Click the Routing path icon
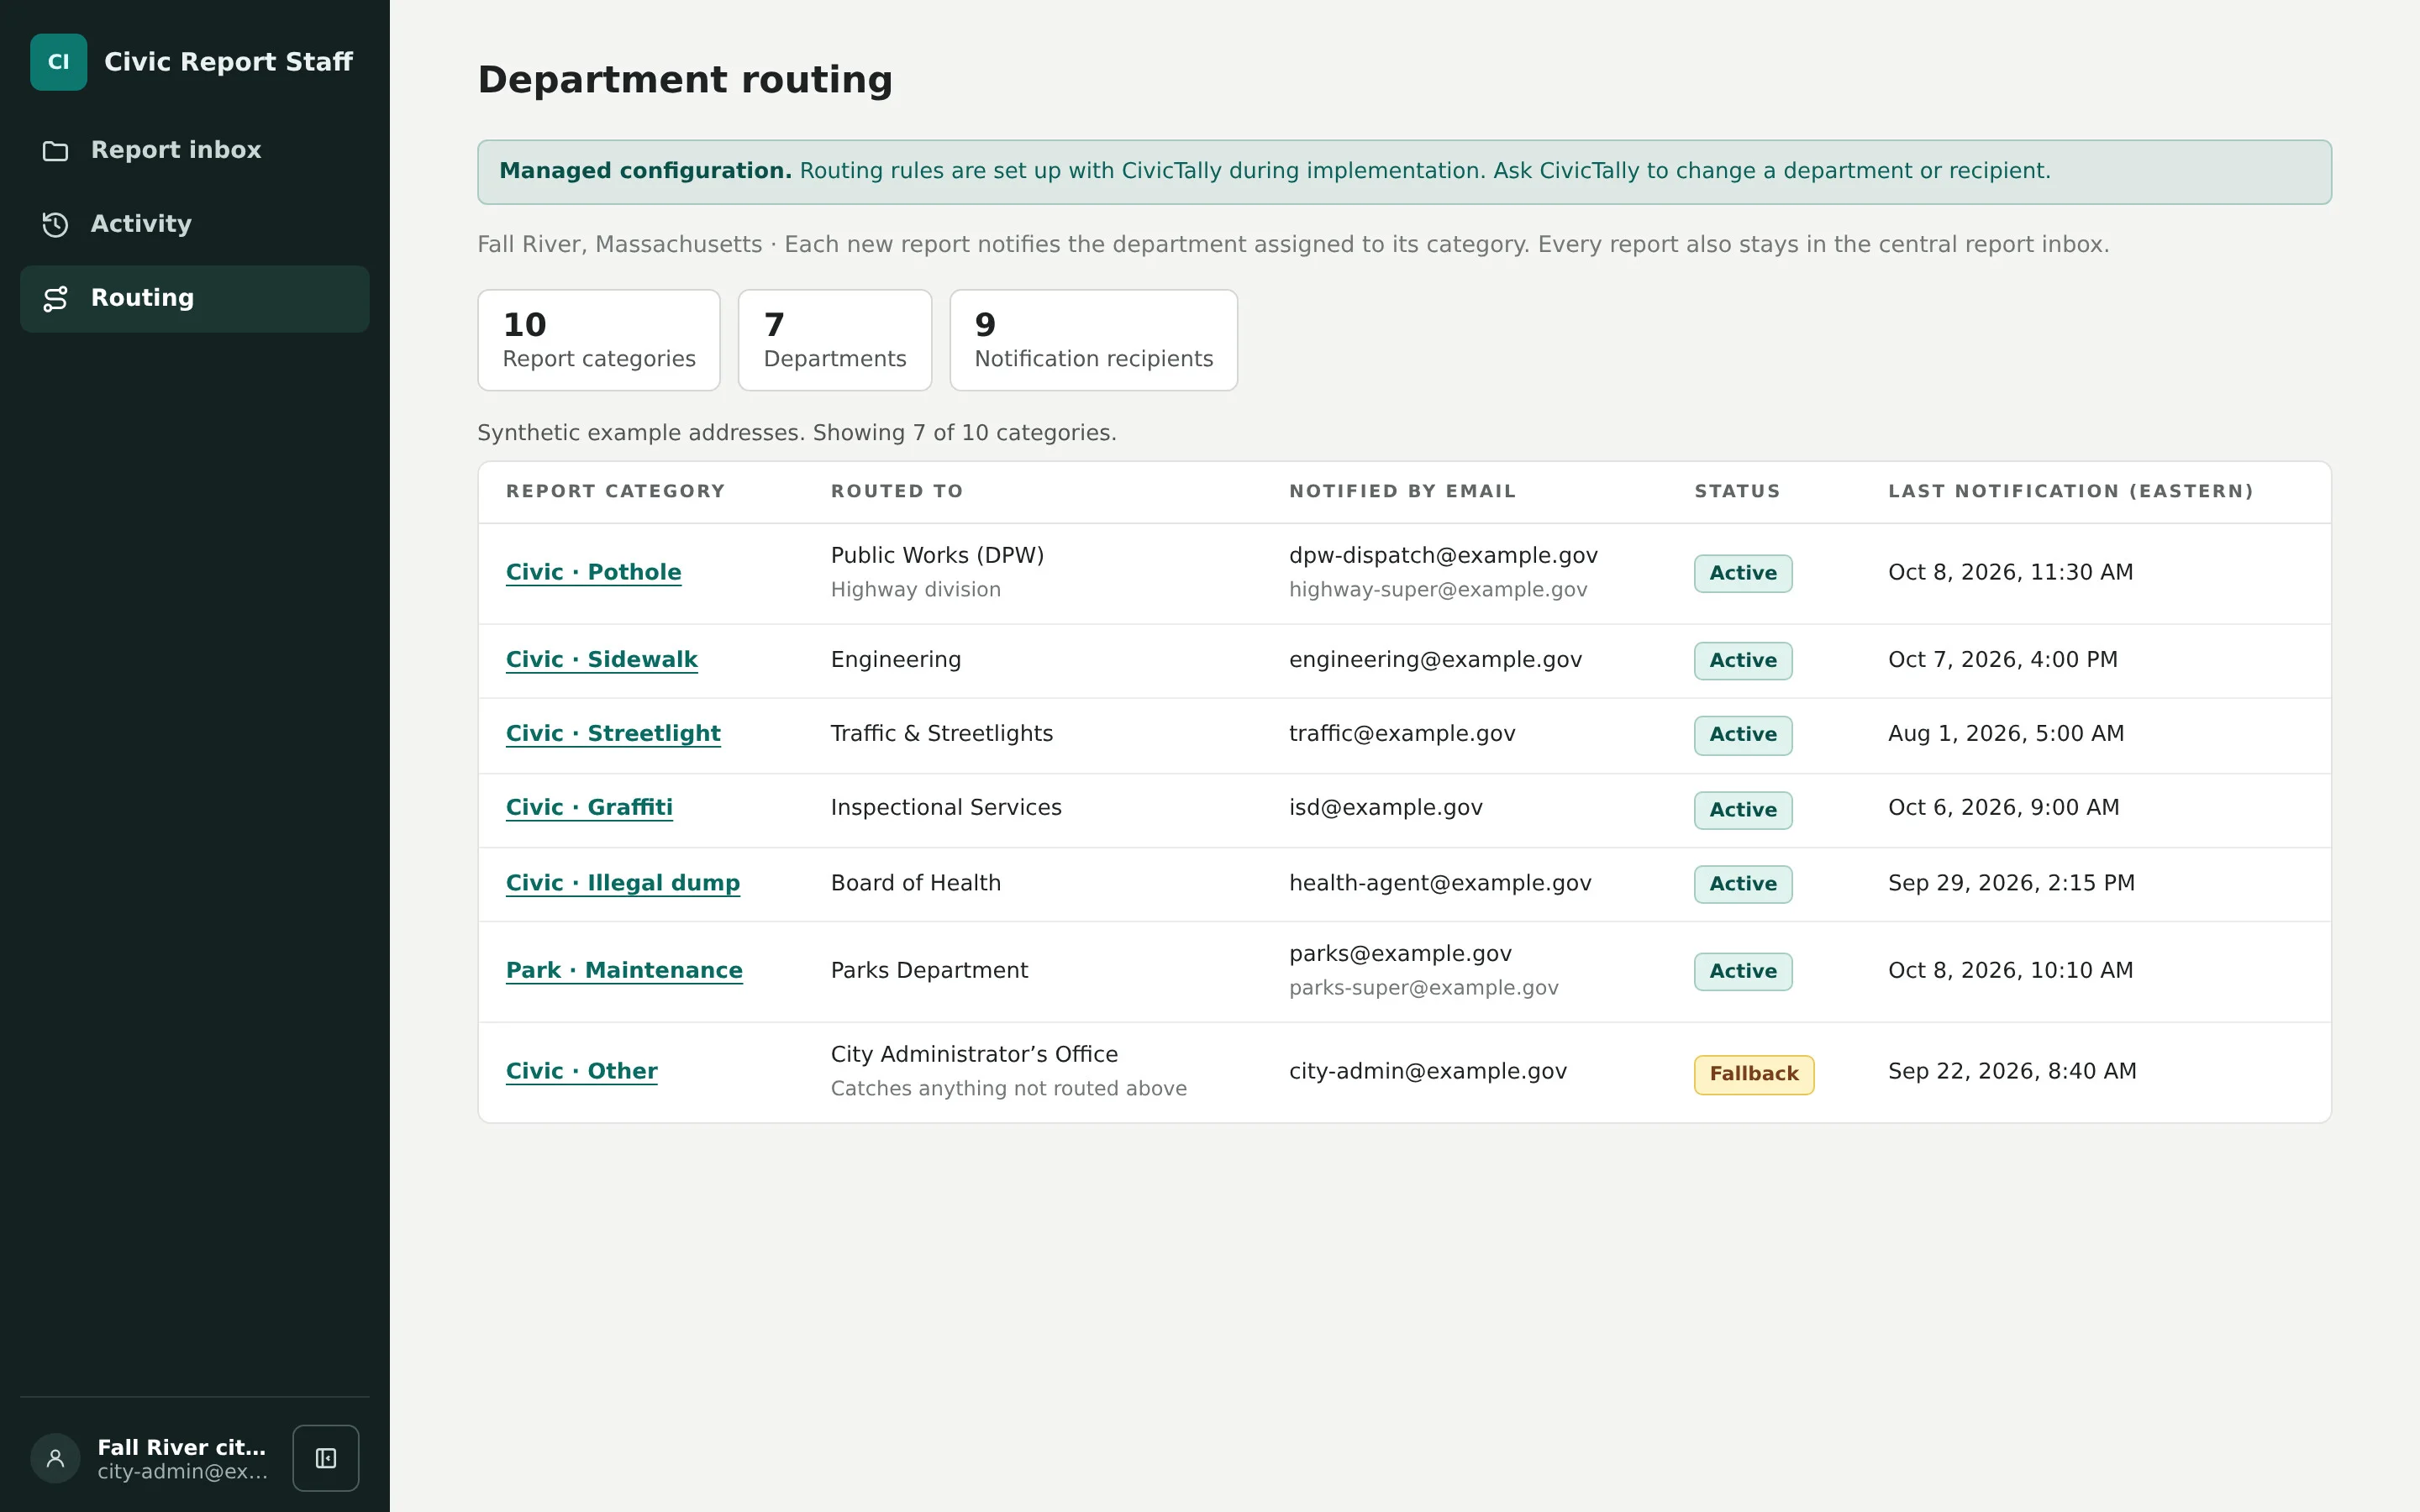 tap(56, 299)
